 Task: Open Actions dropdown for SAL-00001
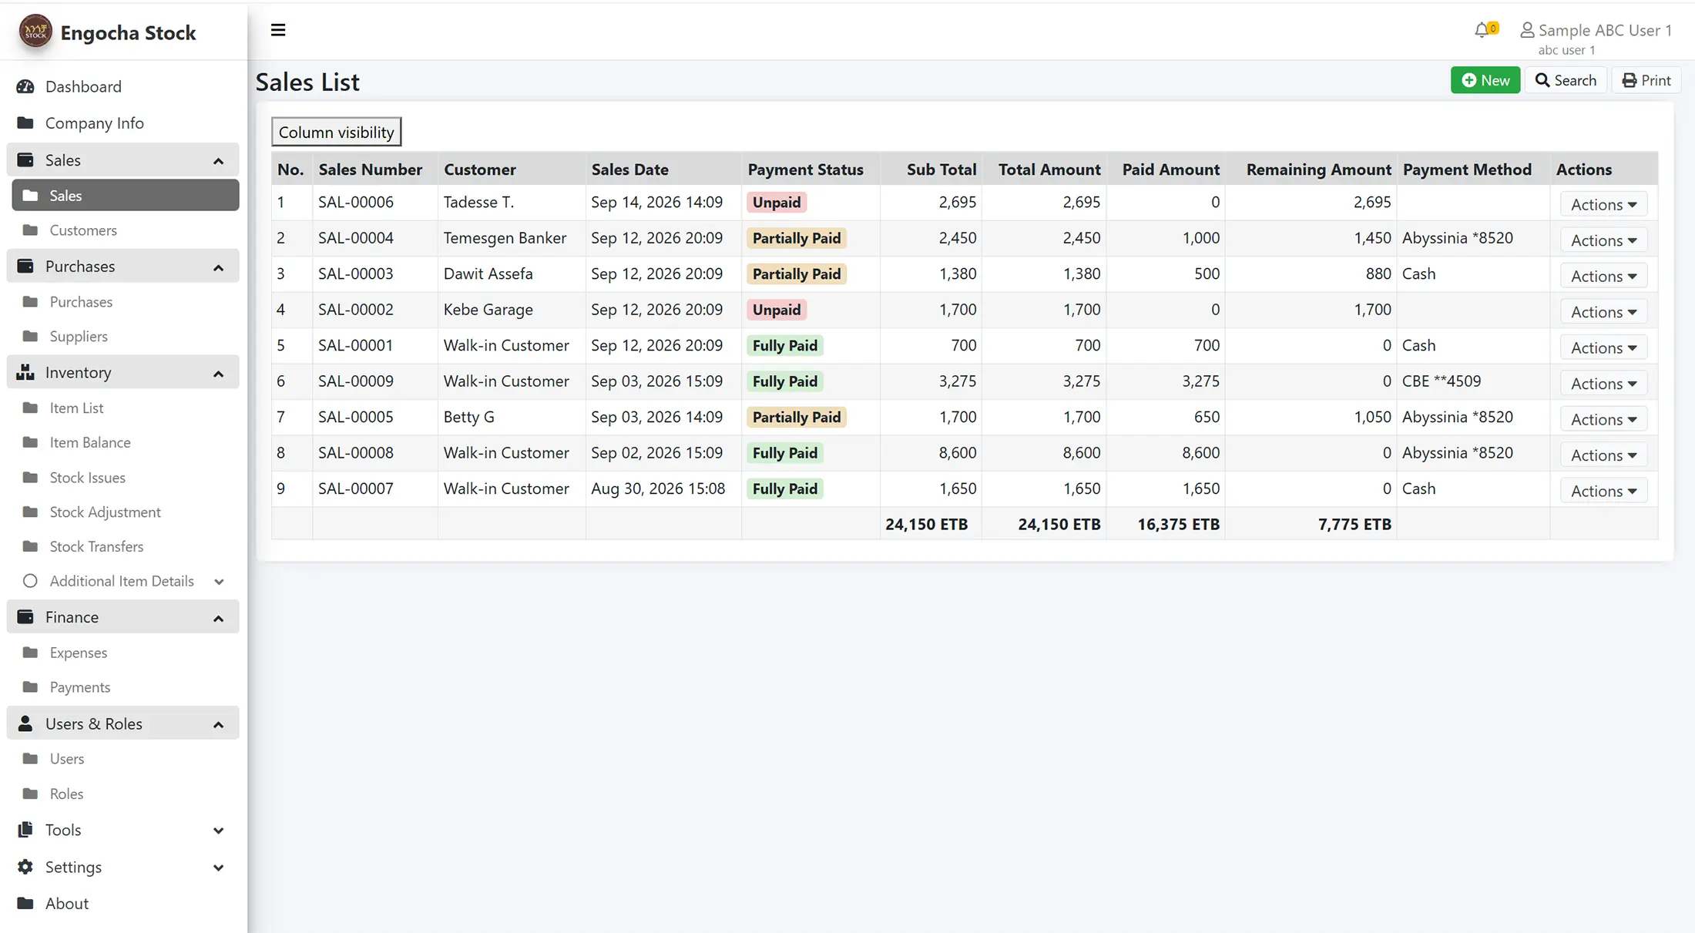pyautogui.click(x=1603, y=347)
